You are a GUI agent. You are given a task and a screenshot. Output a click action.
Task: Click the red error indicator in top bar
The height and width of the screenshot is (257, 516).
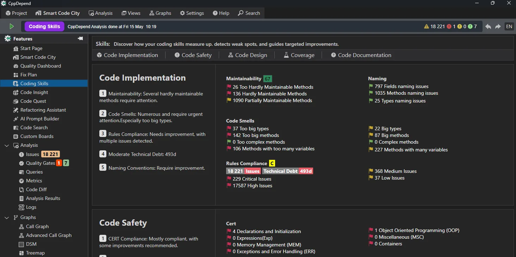pyautogui.click(x=451, y=26)
